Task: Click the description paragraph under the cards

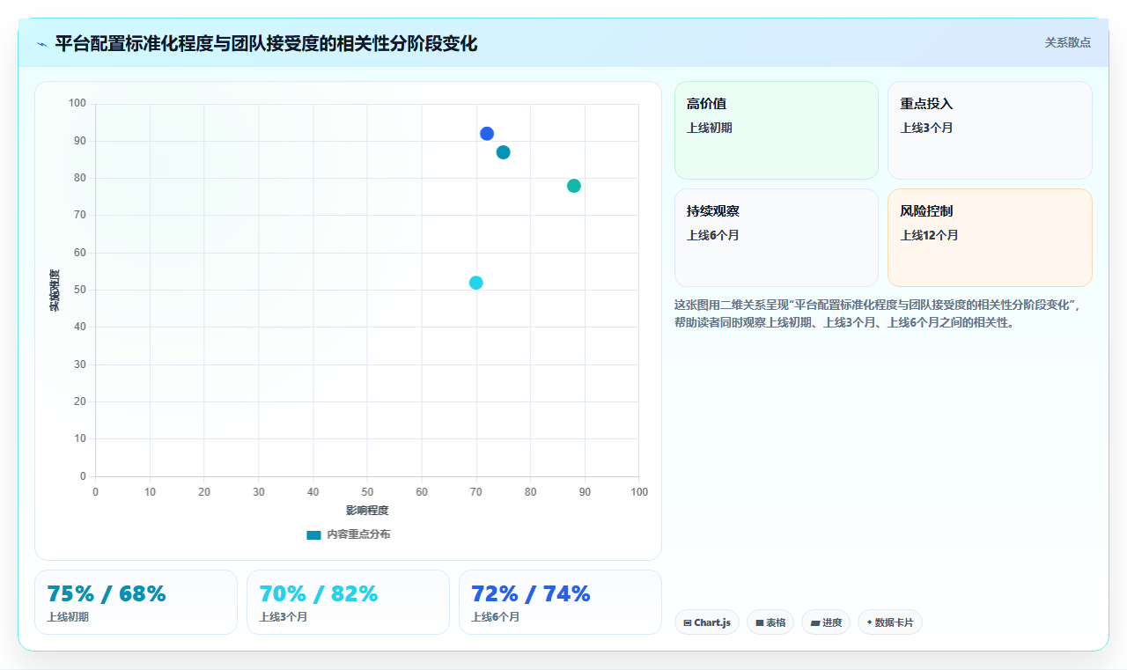Action: (x=881, y=313)
